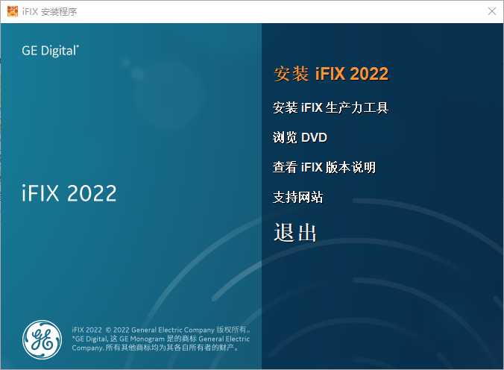Click the iFIX installer icon in title bar
Viewport: 504px width, 370px height.
point(11,11)
